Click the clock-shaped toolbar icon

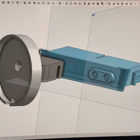pyautogui.click(x=66, y=3)
